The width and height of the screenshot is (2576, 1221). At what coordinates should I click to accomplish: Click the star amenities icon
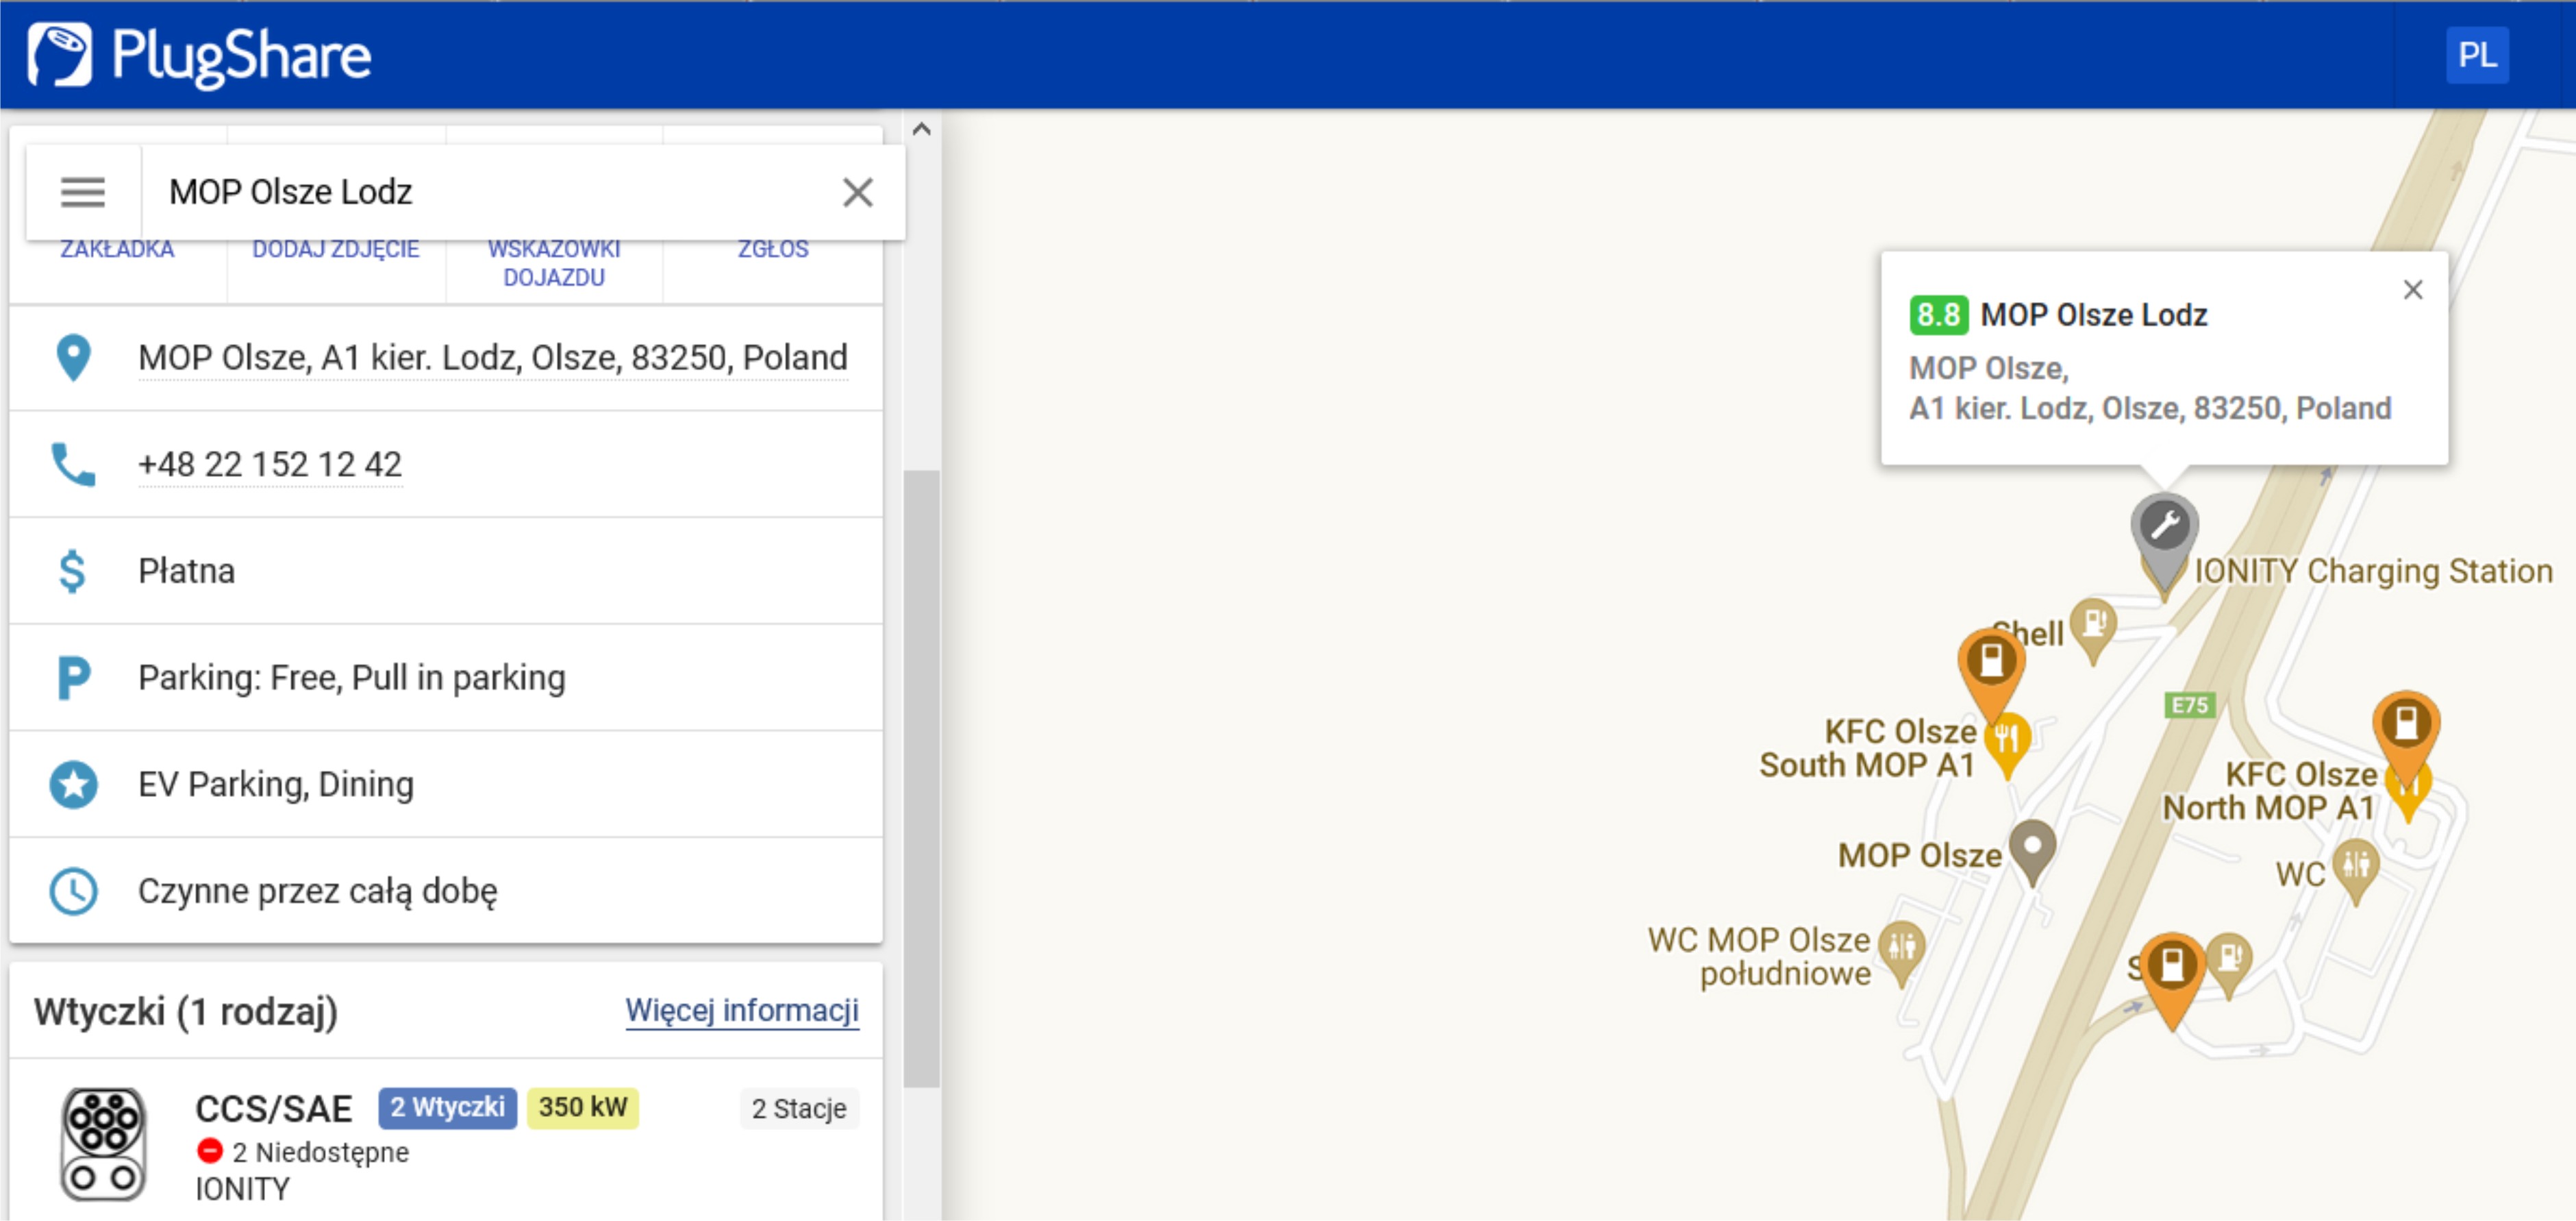point(73,785)
